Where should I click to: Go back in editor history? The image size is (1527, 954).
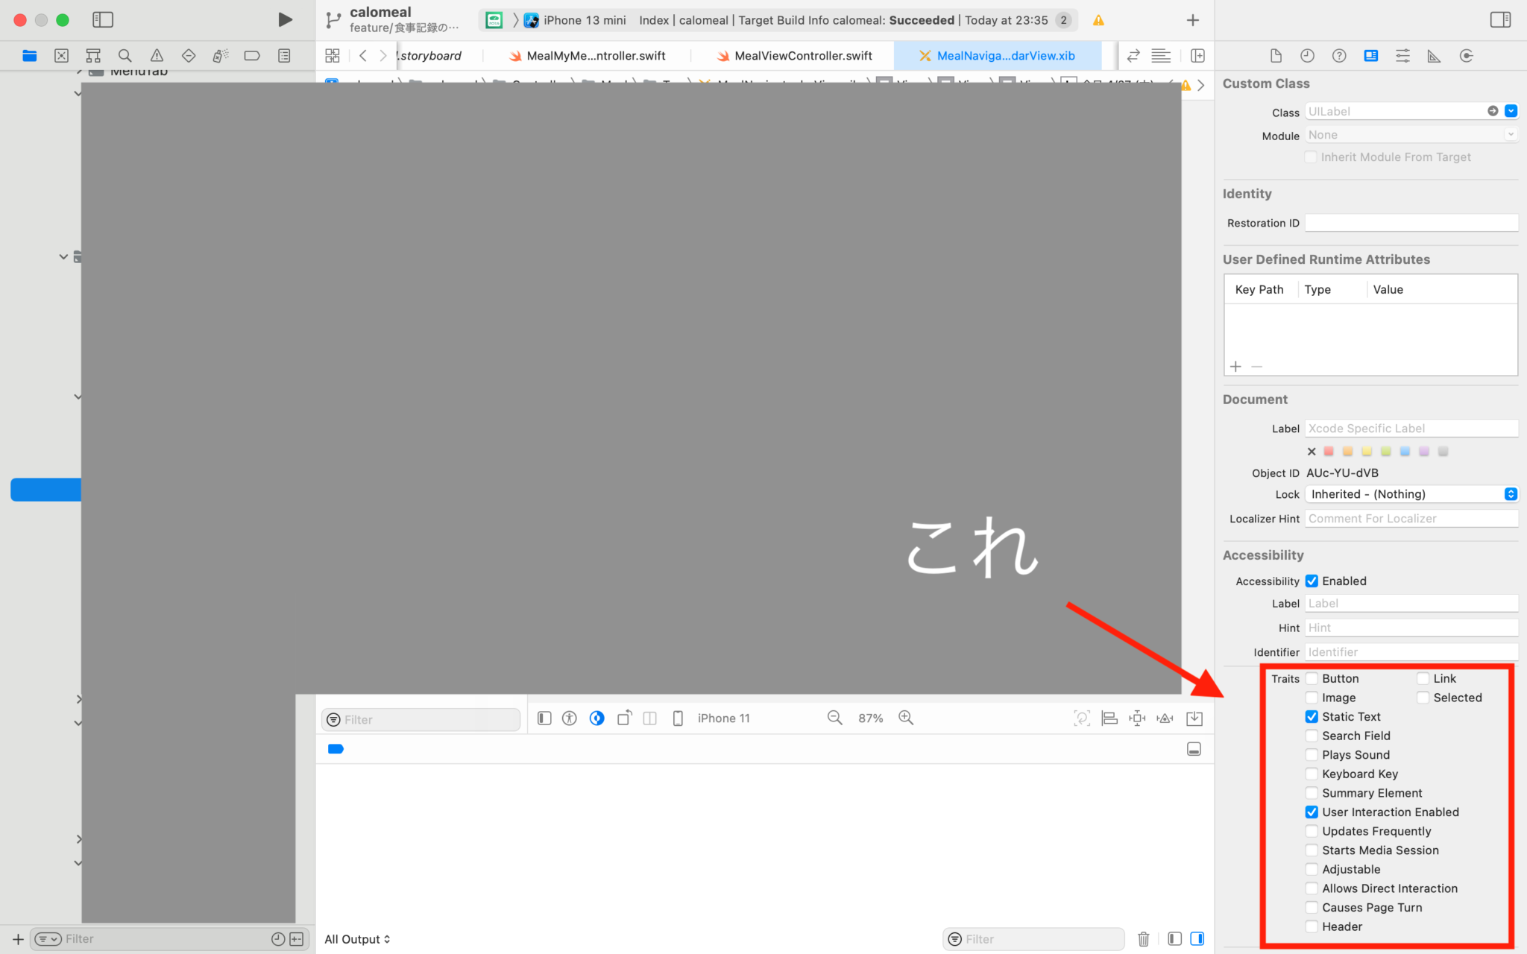363,55
